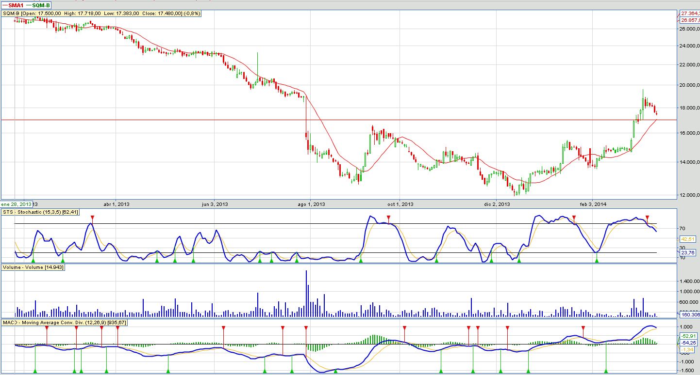Click the -52,91 MACD value tag
700x375 pixels.
688,335
